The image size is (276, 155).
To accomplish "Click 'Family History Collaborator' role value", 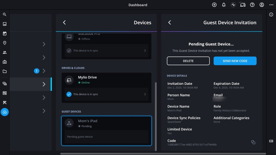I will [x=230, y=110].
